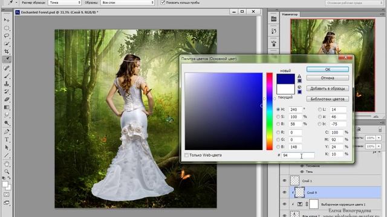Viewport: 387px width, 217px height.
Task: Select the Blur tool
Action: click(x=7, y=115)
